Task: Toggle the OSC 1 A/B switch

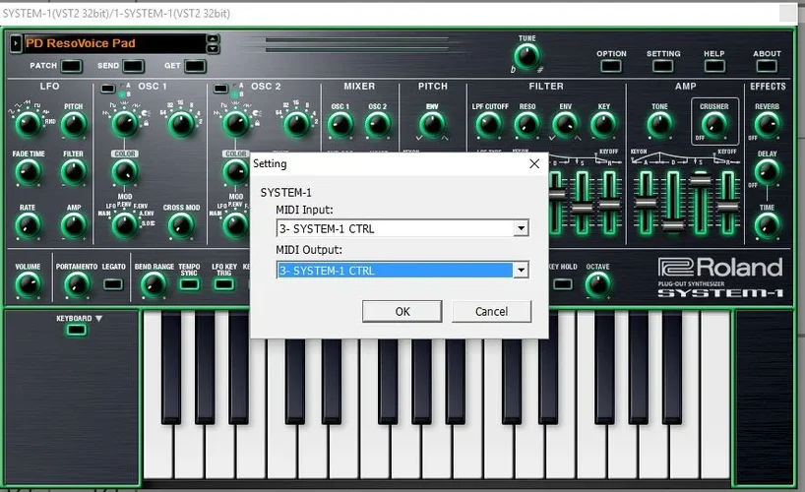Action: point(108,89)
